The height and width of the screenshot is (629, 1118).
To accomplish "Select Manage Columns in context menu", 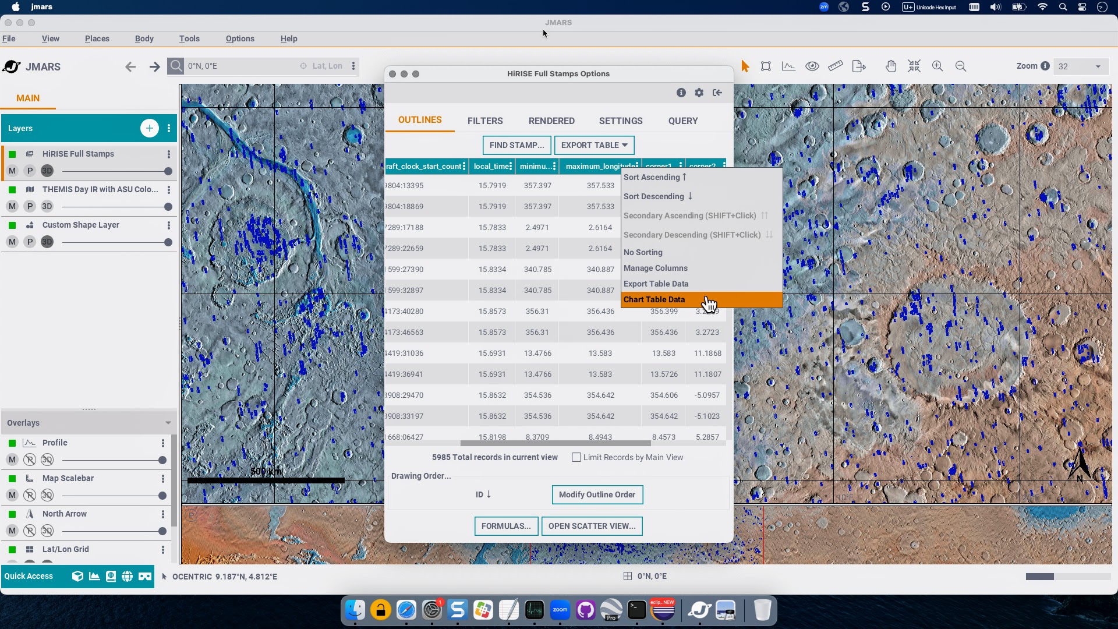I will 702,268.
